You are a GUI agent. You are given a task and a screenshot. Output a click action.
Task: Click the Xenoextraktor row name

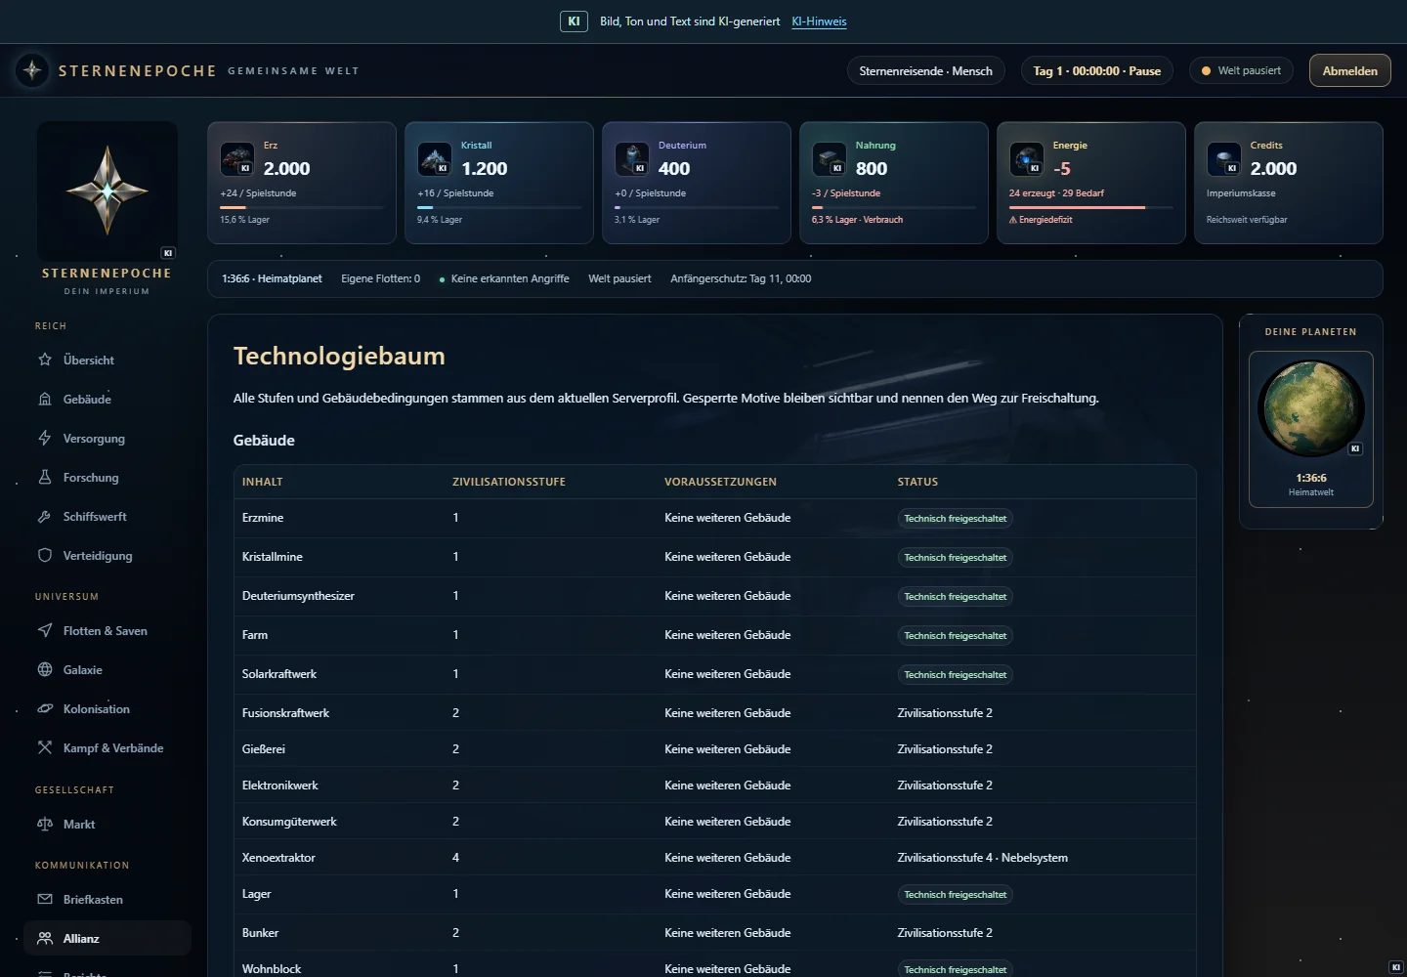(278, 858)
